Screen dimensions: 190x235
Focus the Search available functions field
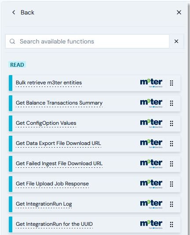87,41
